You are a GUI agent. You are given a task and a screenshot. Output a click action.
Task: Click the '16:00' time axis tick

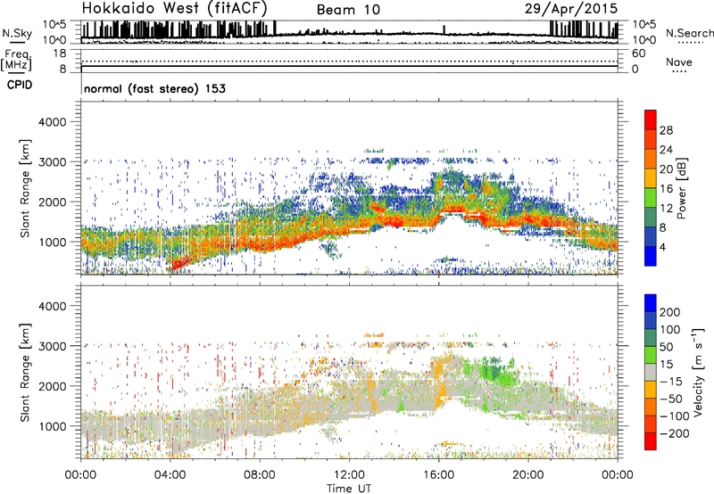pyautogui.click(x=438, y=475)
